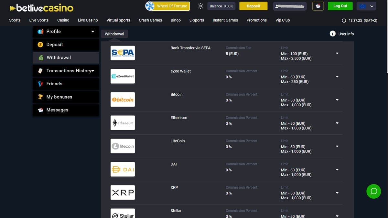Open the Bingo menu item
This screenshot has width=388, height=218.
click(176, 20)
